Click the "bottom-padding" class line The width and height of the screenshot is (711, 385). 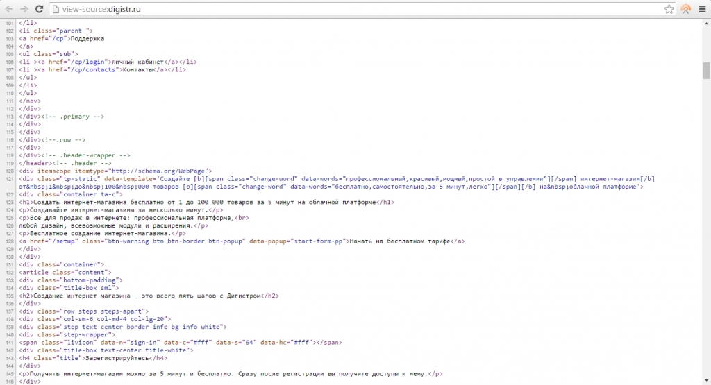click(71, 280)
